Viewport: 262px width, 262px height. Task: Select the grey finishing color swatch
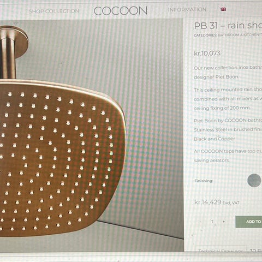(x=254, y=180)
